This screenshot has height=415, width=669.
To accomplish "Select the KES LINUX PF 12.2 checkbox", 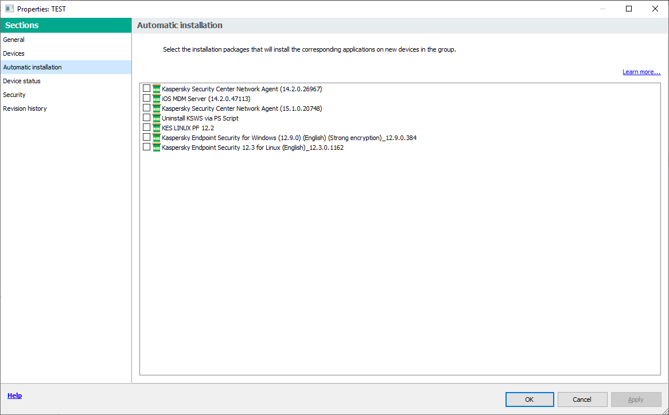I will (146, 127).
